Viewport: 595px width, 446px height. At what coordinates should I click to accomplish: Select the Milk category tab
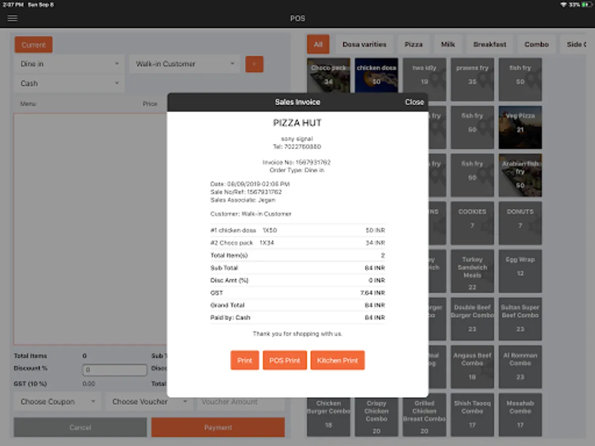448,44
